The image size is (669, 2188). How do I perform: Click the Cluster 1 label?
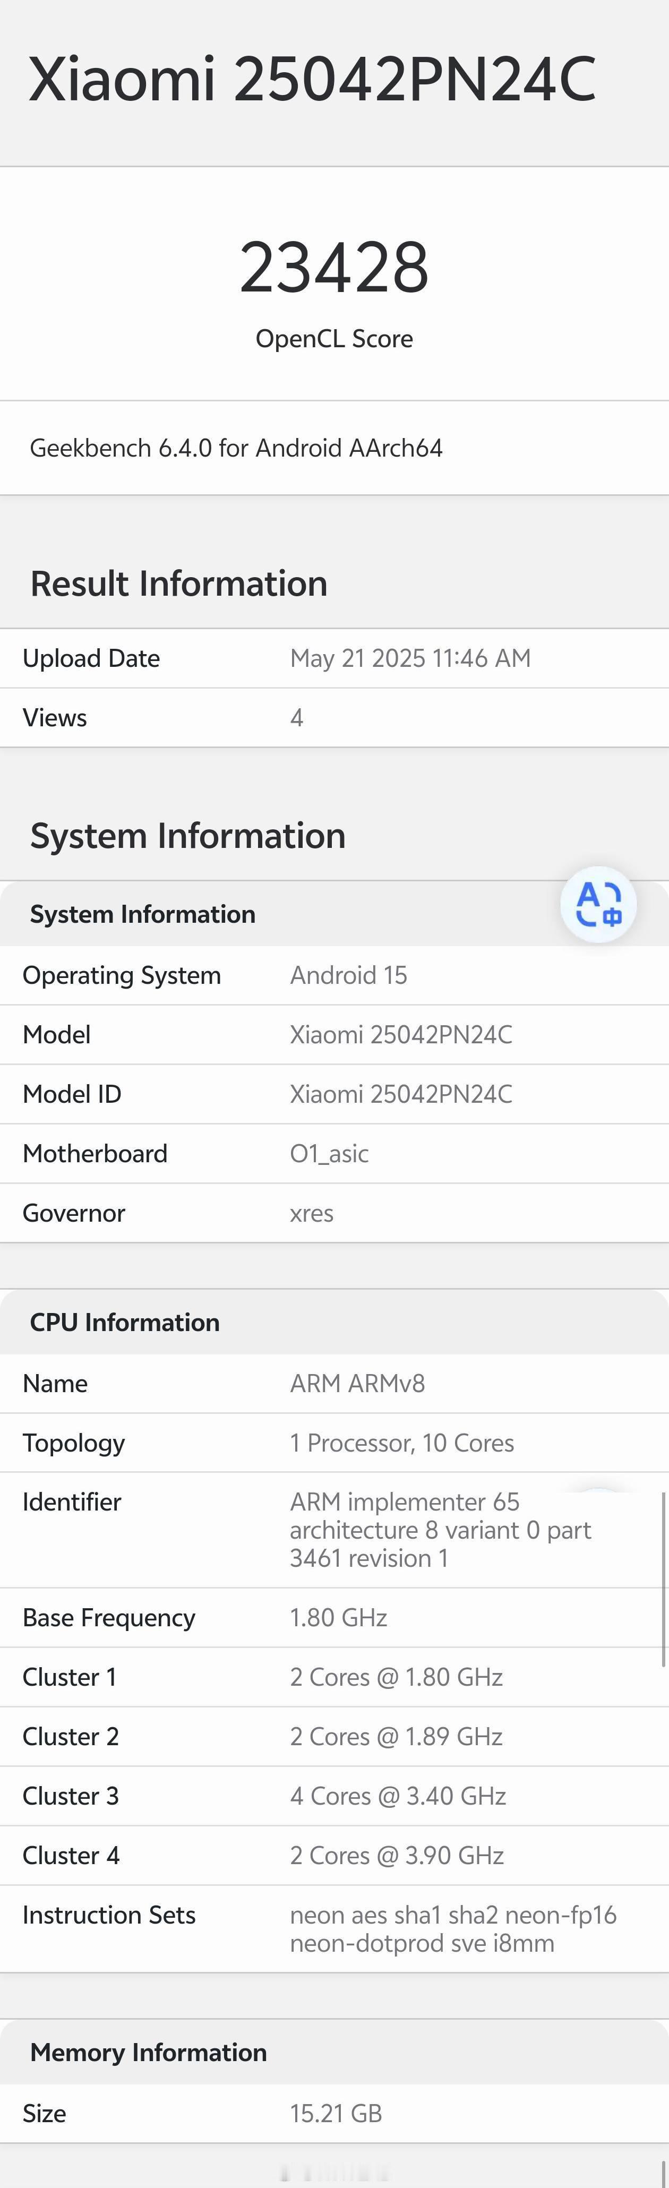tap(70, 1678)
